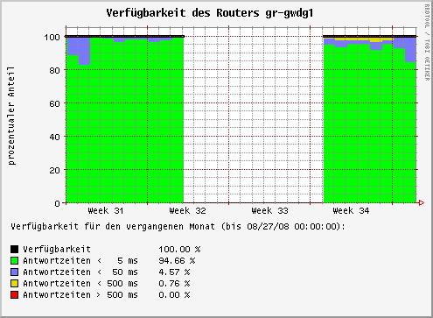Click the 4.57 % value in legend

174,272
